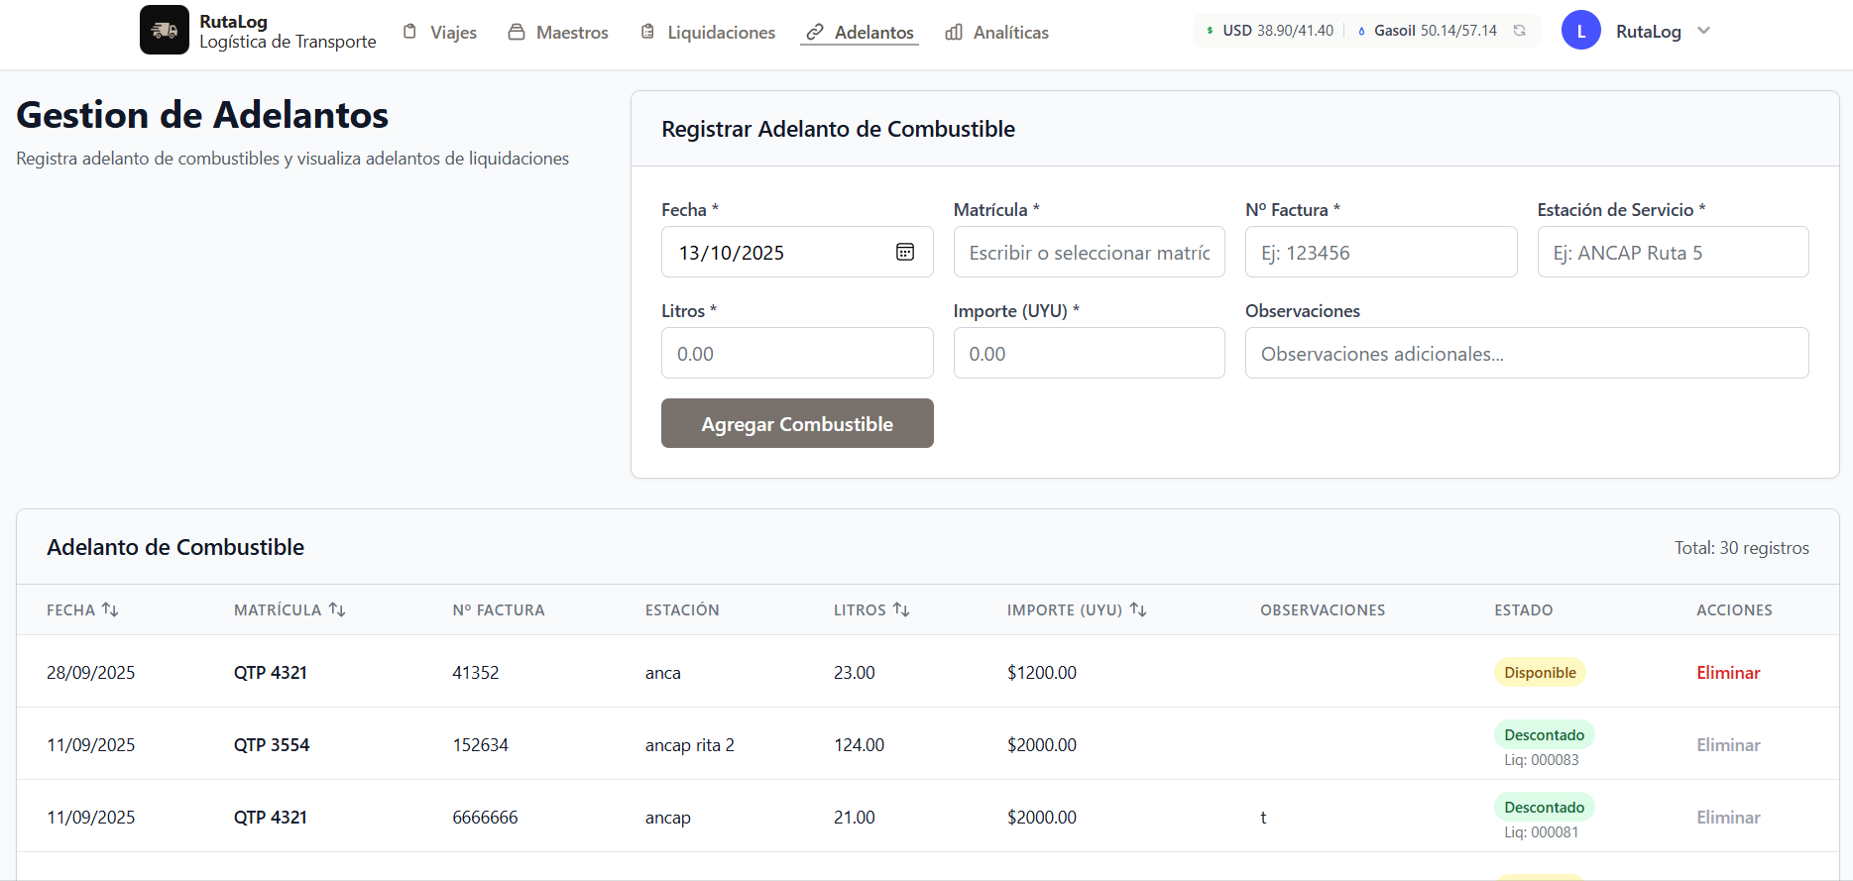This screenshot has width=1853, height=881.
Task: Open the Fecha calendar picker icon
Action: pyautogui.click(x=905, y=252)
